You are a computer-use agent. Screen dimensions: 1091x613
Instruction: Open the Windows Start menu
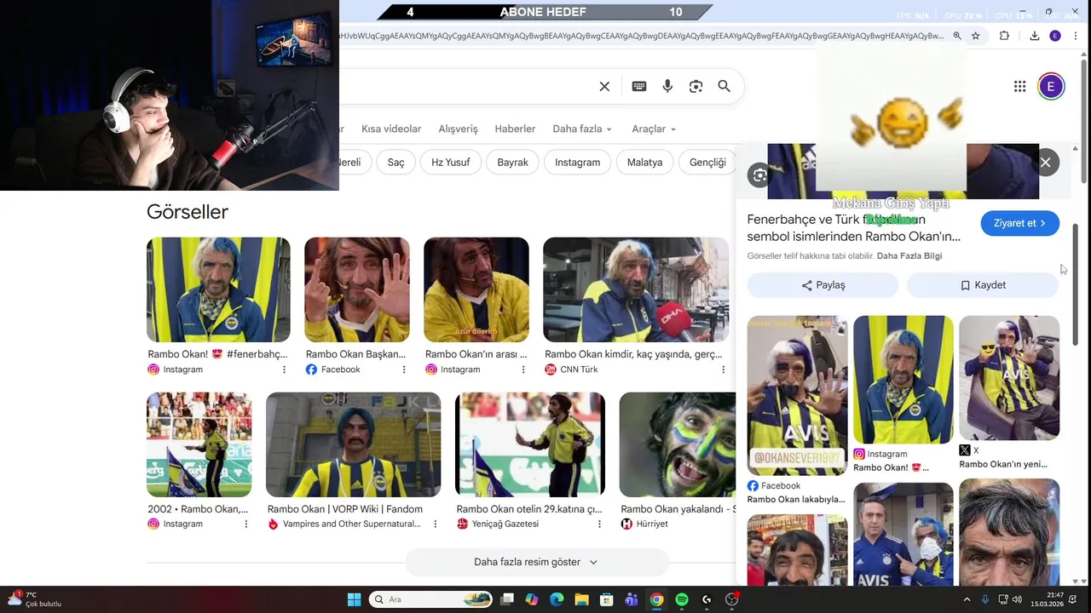coord(354,599)
